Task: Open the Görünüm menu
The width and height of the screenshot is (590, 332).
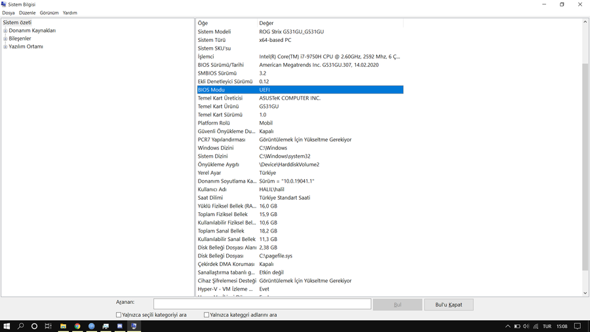Action: pyautogui.click(x=49, y=13)
